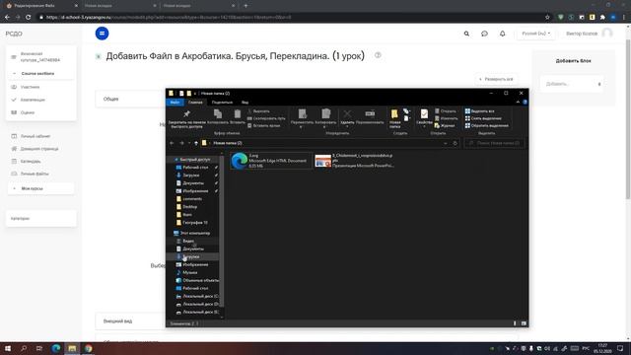Image resolution: width=631 pixels, height=355 pixels.
Task: Open Календарь in the site sidebar
Action: [31, 162]
